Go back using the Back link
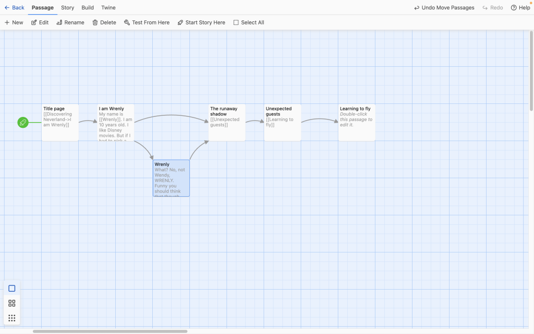This screenshot has height=334, width=534. (x=15, y=8)
